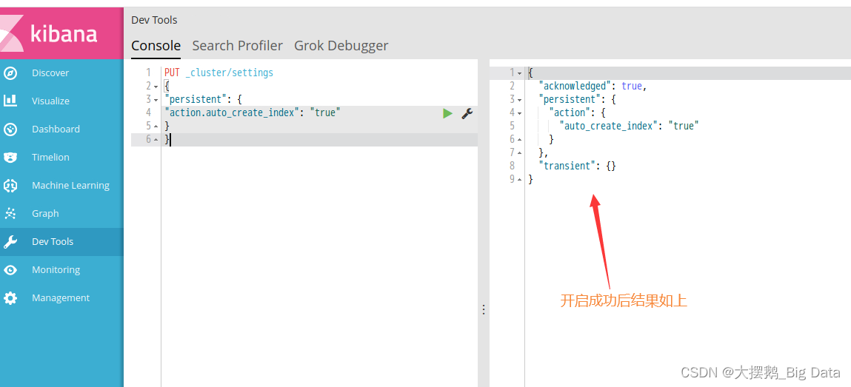This screenshot has width=851, height=387.
Task: Click the Visualize bar chart icon
Action: [10, 101]
